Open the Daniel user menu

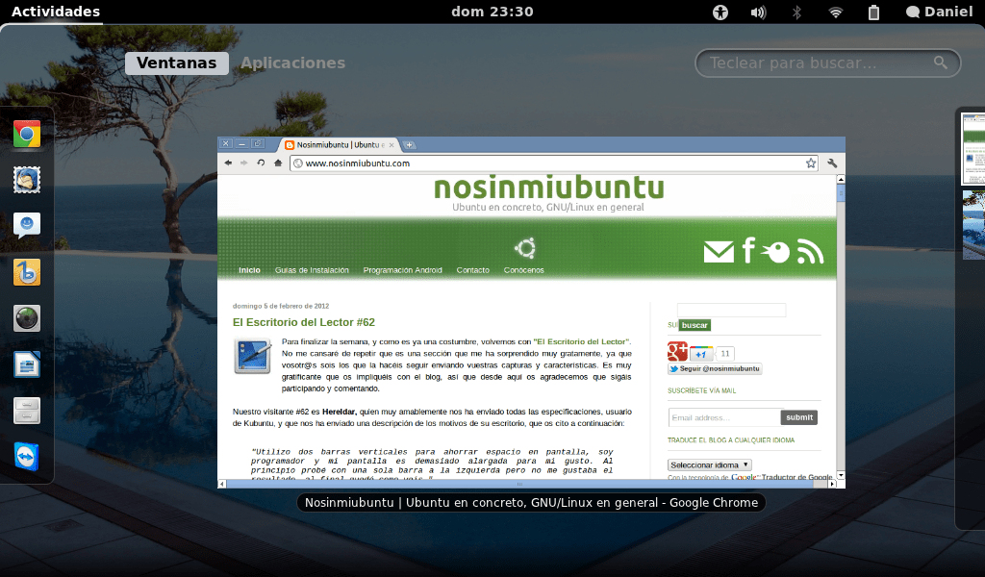[x=939, y=12]
